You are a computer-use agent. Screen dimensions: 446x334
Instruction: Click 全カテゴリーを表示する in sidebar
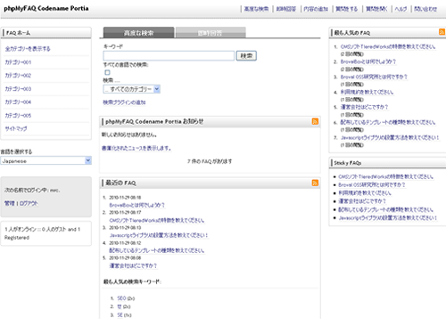28,49
